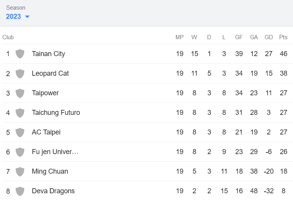Click Fu jen University's shield icon
The width and height of the screenshot is (293, 204).
click(20, 152)
